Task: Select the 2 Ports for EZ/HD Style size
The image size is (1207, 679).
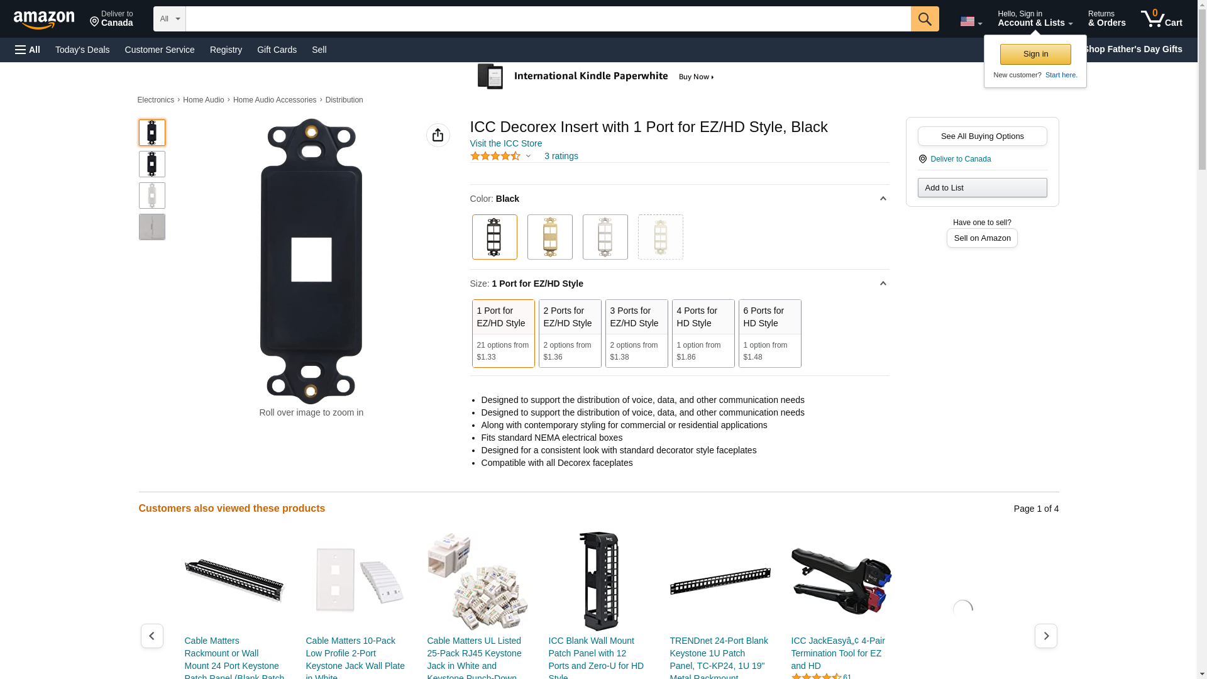Action: (x=570, y=333)
